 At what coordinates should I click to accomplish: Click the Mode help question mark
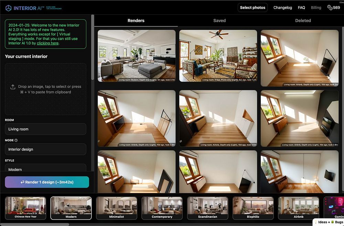coord(16,140)
